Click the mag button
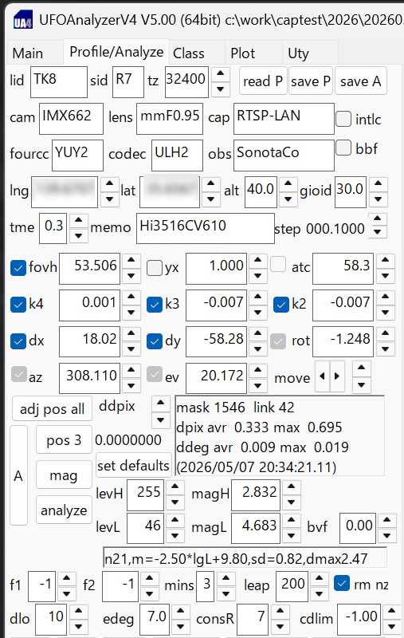This screenshot has height=638, width=404. [x=64, y=475]
